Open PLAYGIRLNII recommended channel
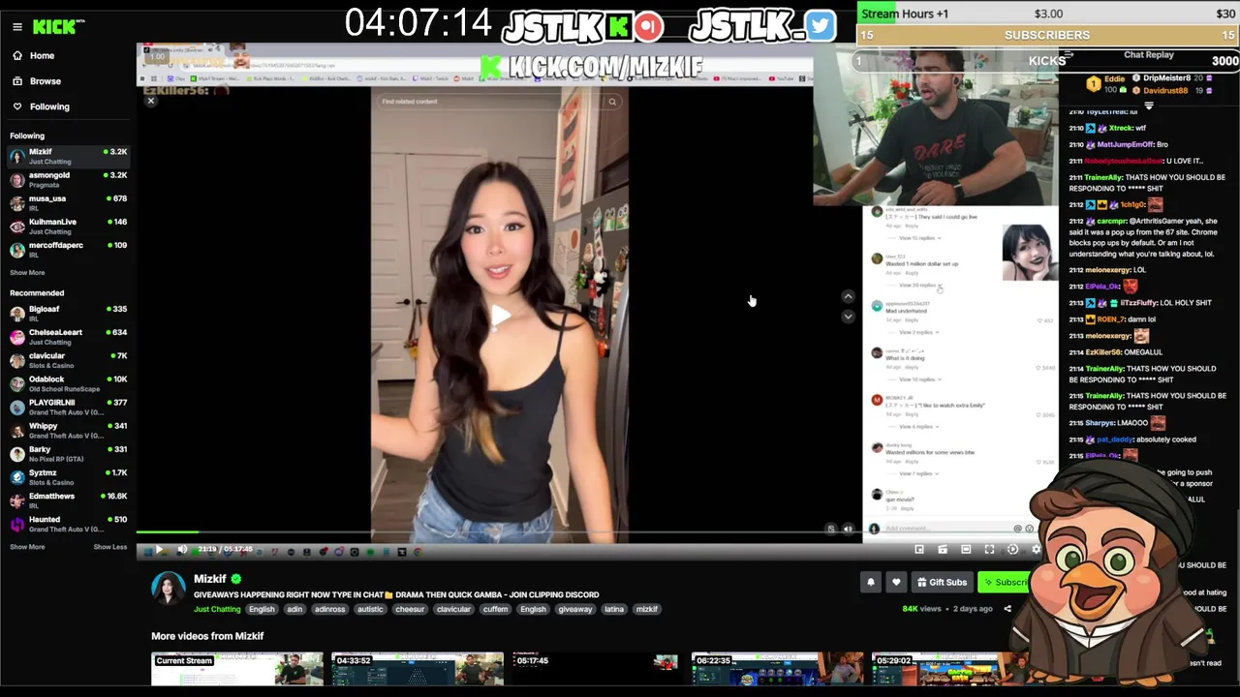 click(68, 407)
